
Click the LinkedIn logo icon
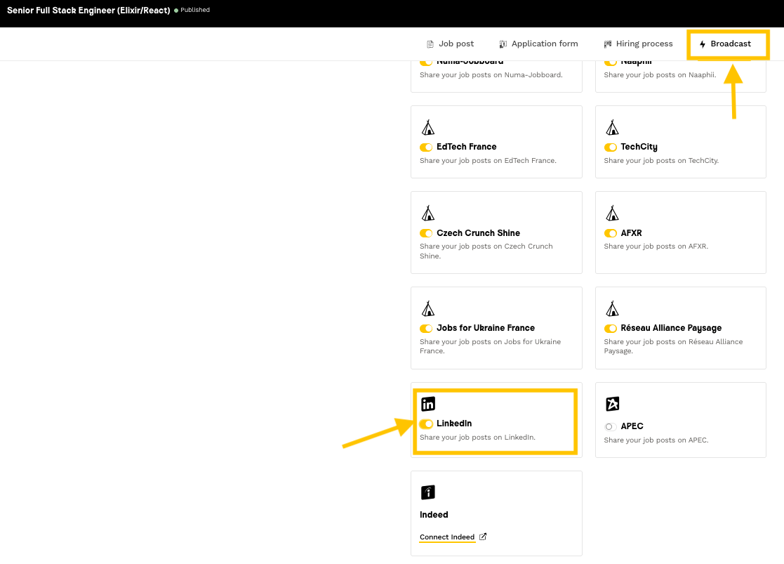(427, 404)
